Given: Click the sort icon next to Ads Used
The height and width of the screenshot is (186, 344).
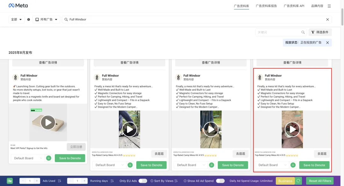Looking at the screenshot, I should (x=60, y=181).
